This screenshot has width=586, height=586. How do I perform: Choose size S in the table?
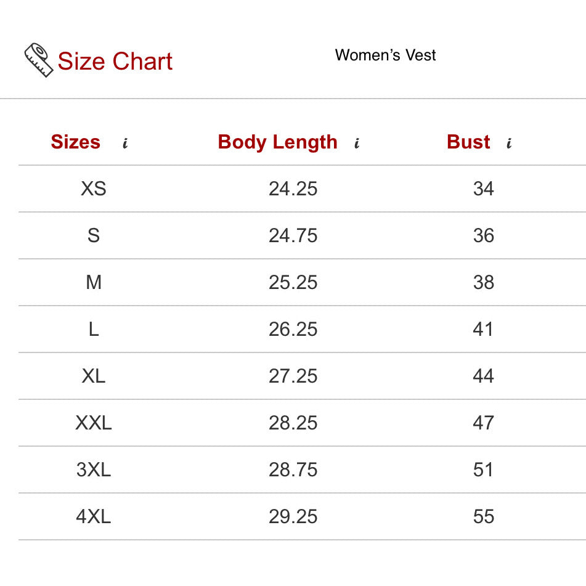94,235
